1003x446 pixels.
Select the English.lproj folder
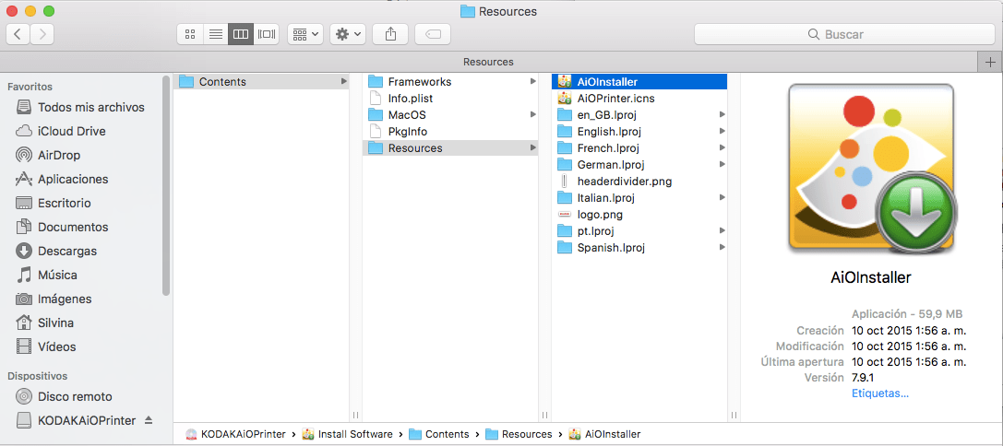[639, 132]
